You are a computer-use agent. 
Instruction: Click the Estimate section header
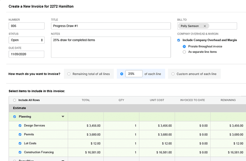[127, 108]
